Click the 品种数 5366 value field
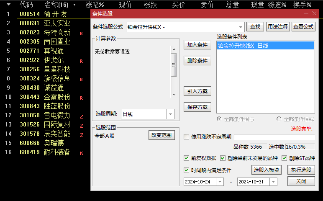 (x=258, y=147)
